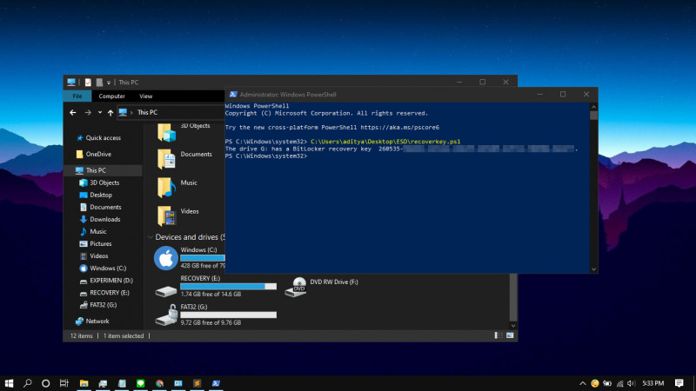Viewport: 696px width, 391px height.
Task: Open the File tab in Explorer
Action: 77,96
